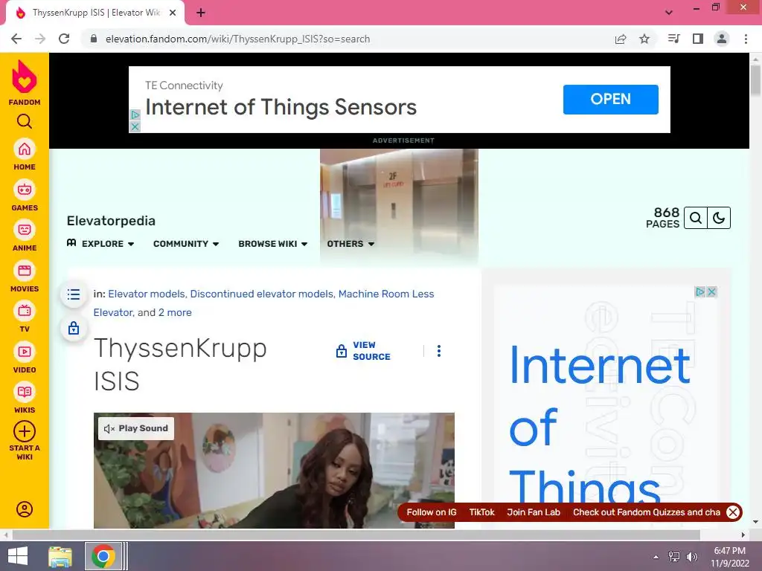Toggle Play Sound on the video
This screenshot has height=571, width=762.
coord(136,428)
